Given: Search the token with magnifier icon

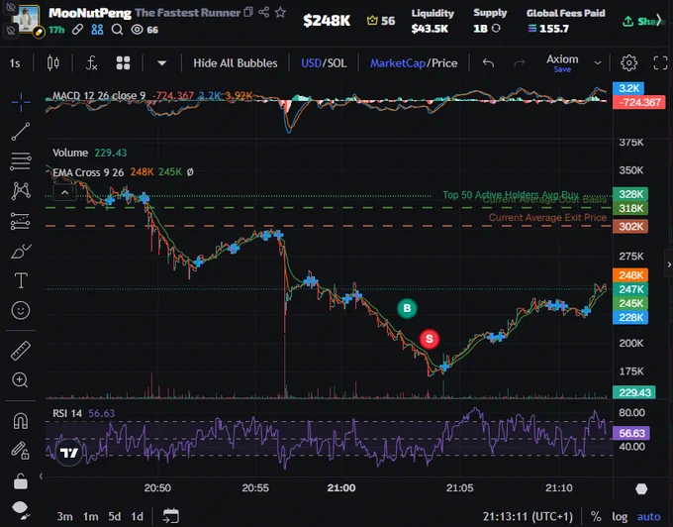Looking at the screenshot, I should click(x=117, y=29).
